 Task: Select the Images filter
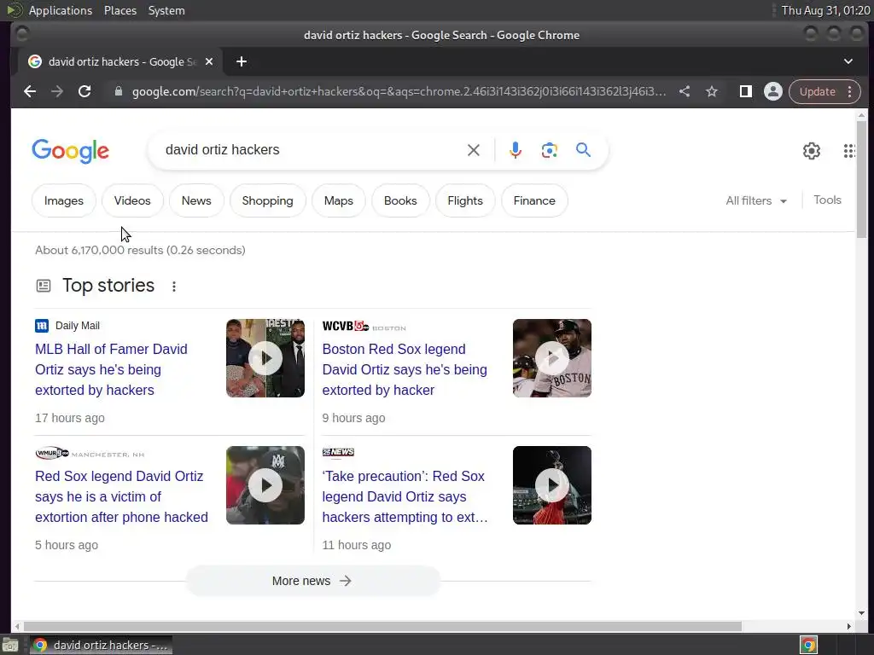(63, 200)
